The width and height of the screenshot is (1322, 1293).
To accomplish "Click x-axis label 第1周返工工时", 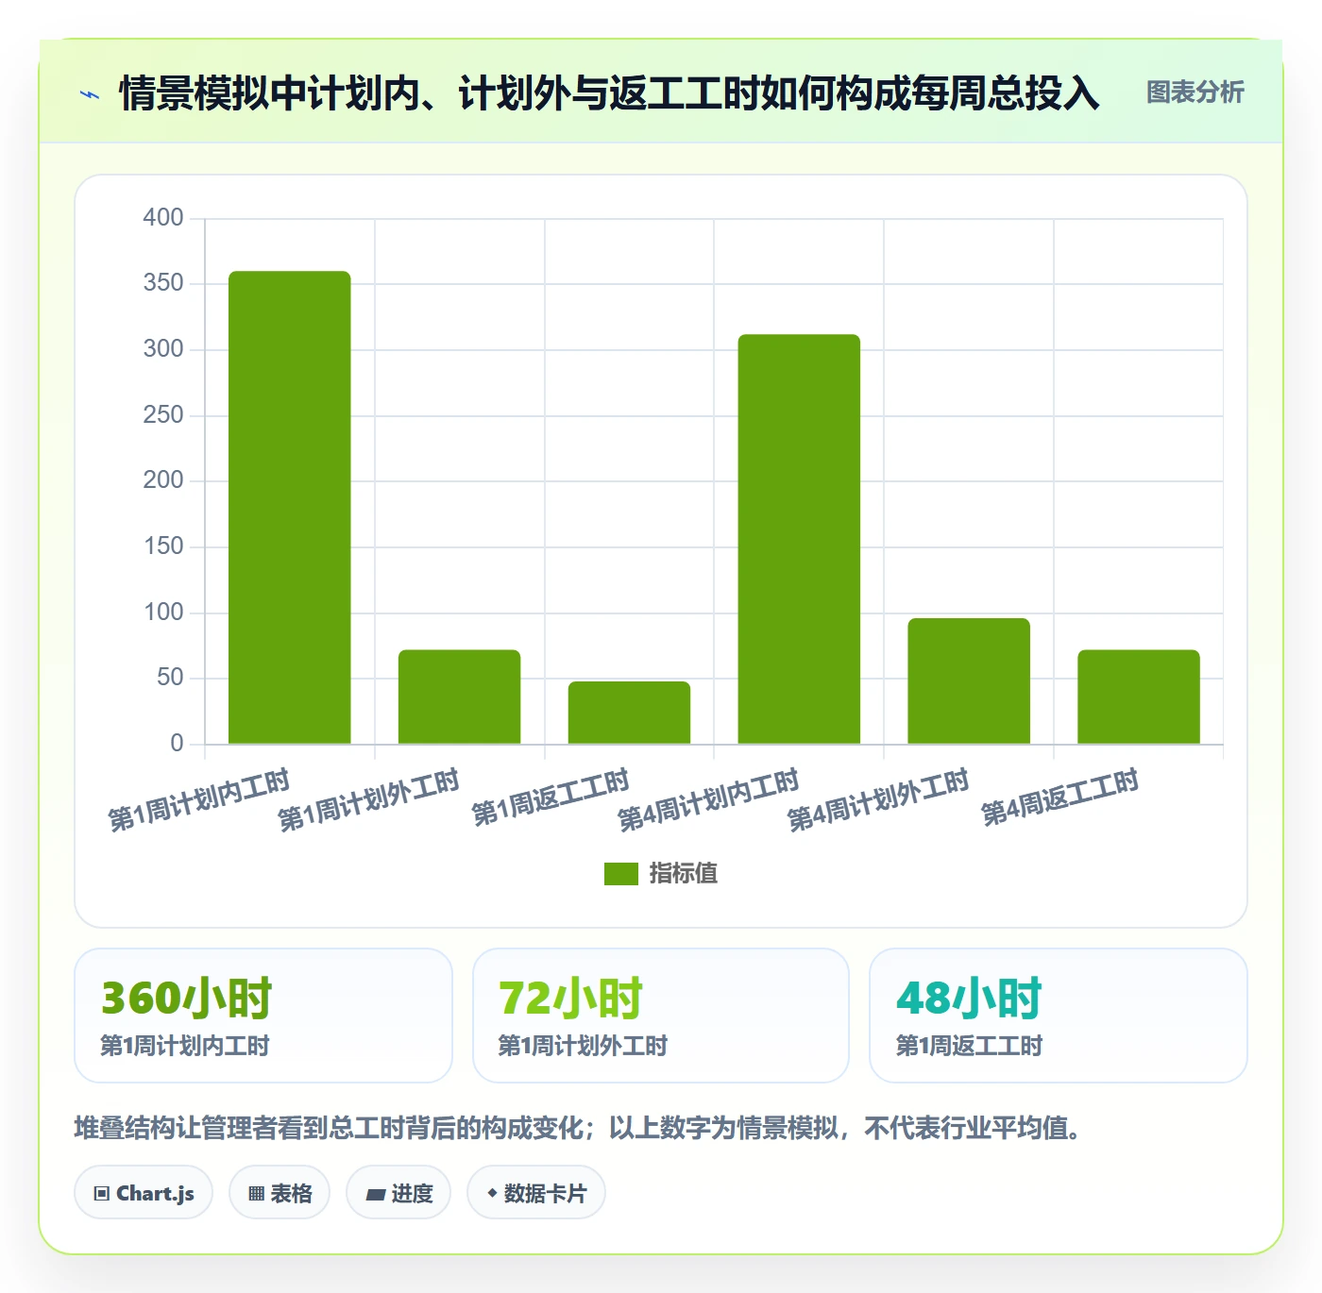I will 550,797.
